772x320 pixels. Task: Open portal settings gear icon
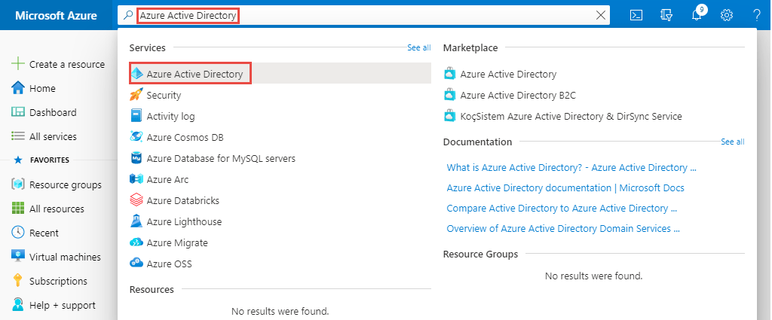pyautogui.click(x=727, y=15)
